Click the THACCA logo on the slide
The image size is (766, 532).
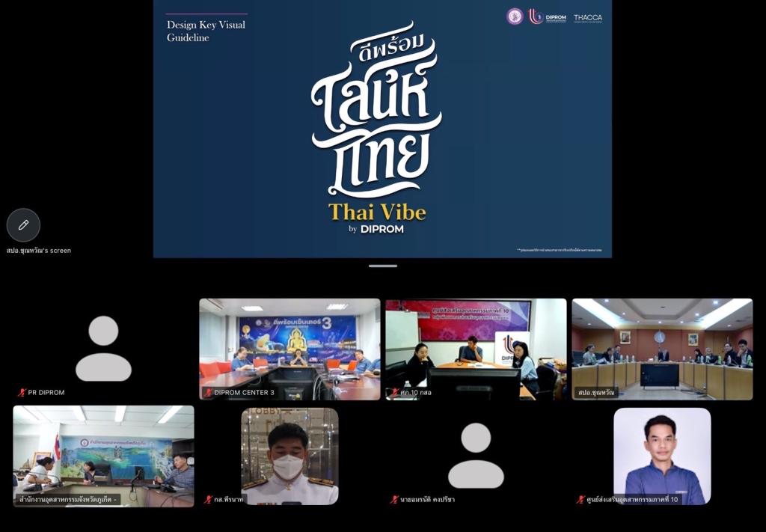(x=588, y=18)
